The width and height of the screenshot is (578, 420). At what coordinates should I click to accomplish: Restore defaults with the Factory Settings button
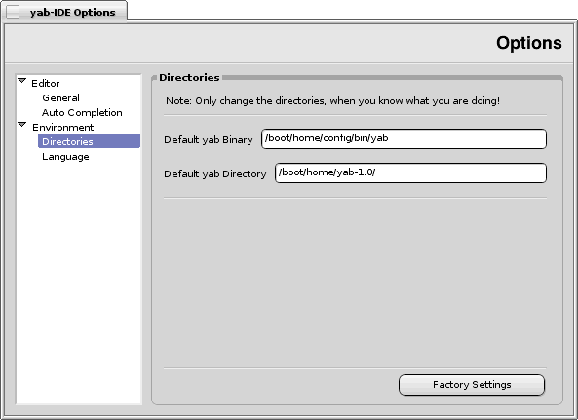pos(472,385)
